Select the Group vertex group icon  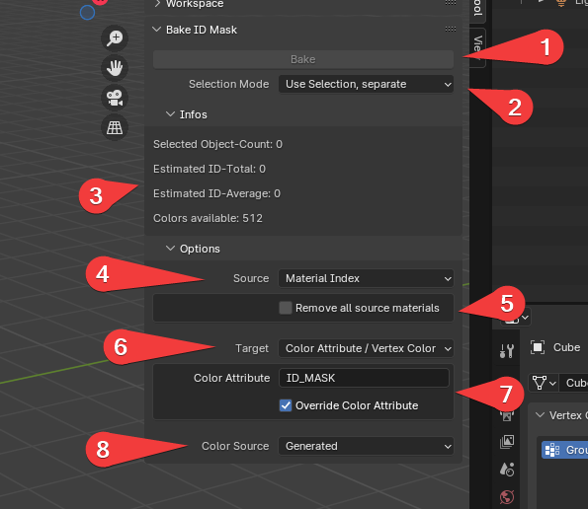coord(552,450)
